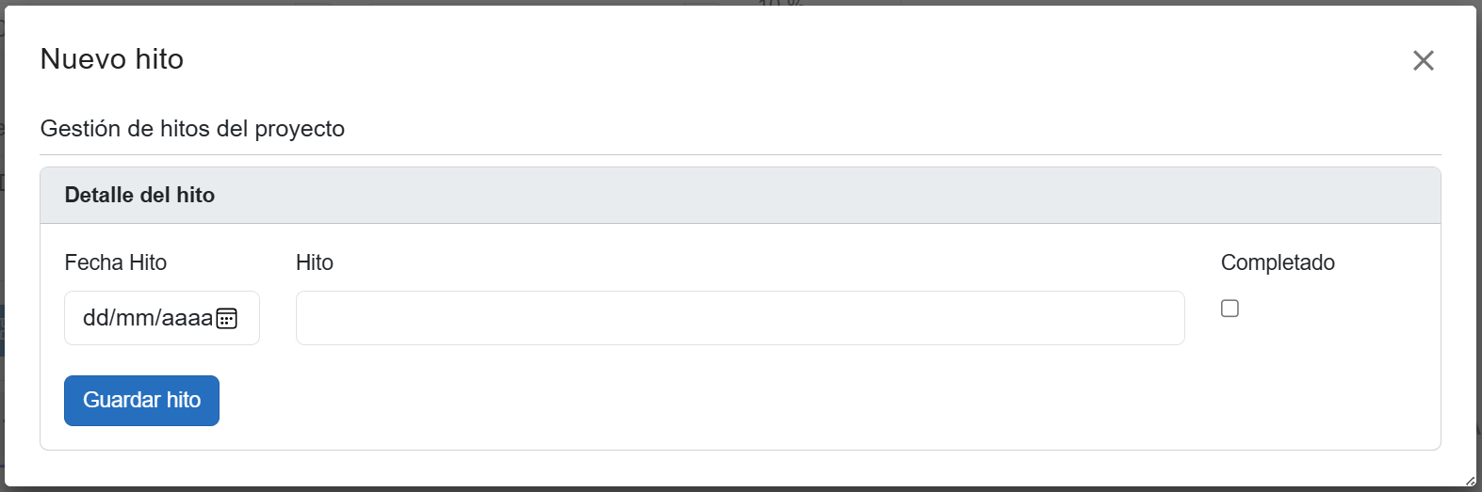The height and width of the screenshot is (492, 1482).
Task: Click the Gestión de hitos del proyecto subtitle
Action: (192, 129)
